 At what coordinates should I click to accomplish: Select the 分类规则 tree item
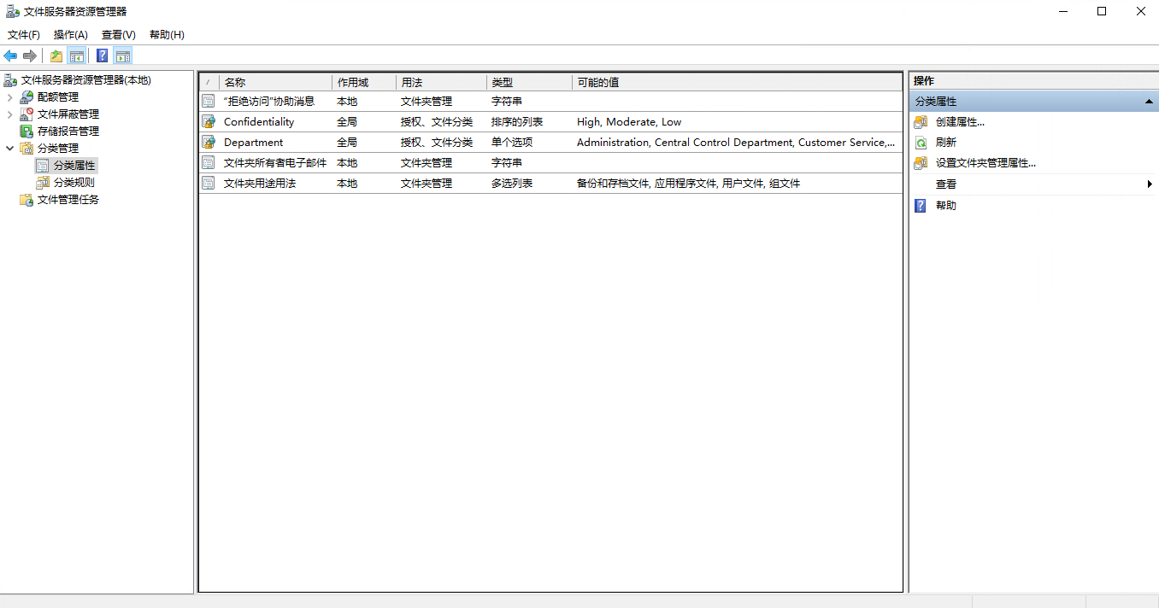[x=74, y=183]
